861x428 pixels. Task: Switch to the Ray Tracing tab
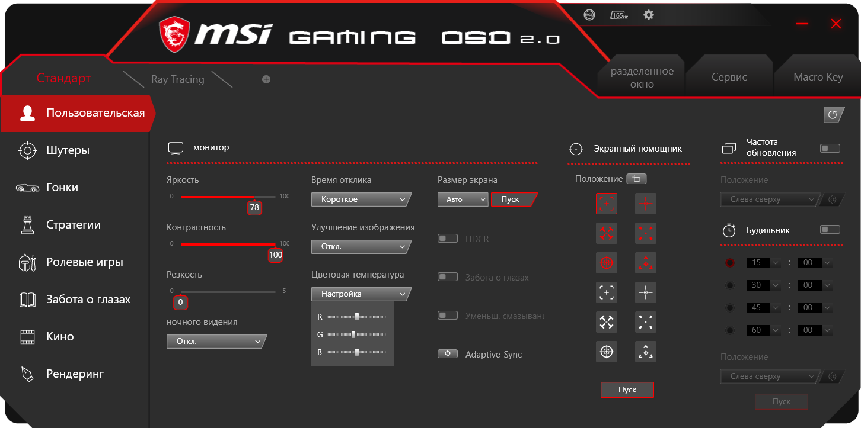click(177, 79)
